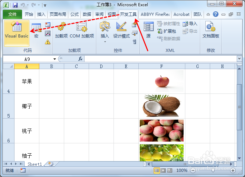The image size is (245, 177).
Task: Open the 文件 tab
Action: pyautogui.click(x=12, y=14)
